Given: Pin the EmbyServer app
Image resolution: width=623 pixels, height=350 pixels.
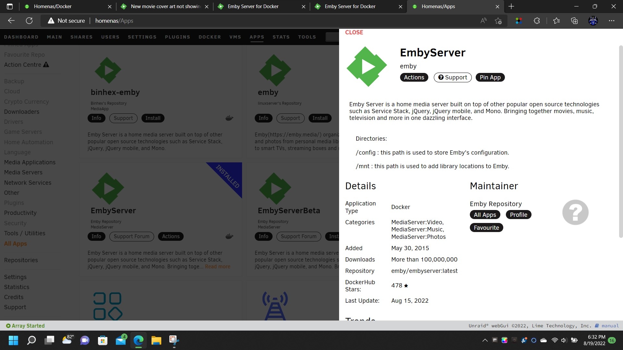Looking at the screenshot, I should coord(490,77).
